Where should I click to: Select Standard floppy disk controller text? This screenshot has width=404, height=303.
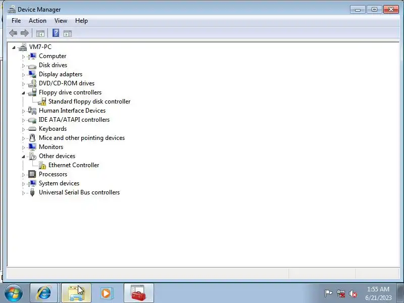click(x=89, y=102)
